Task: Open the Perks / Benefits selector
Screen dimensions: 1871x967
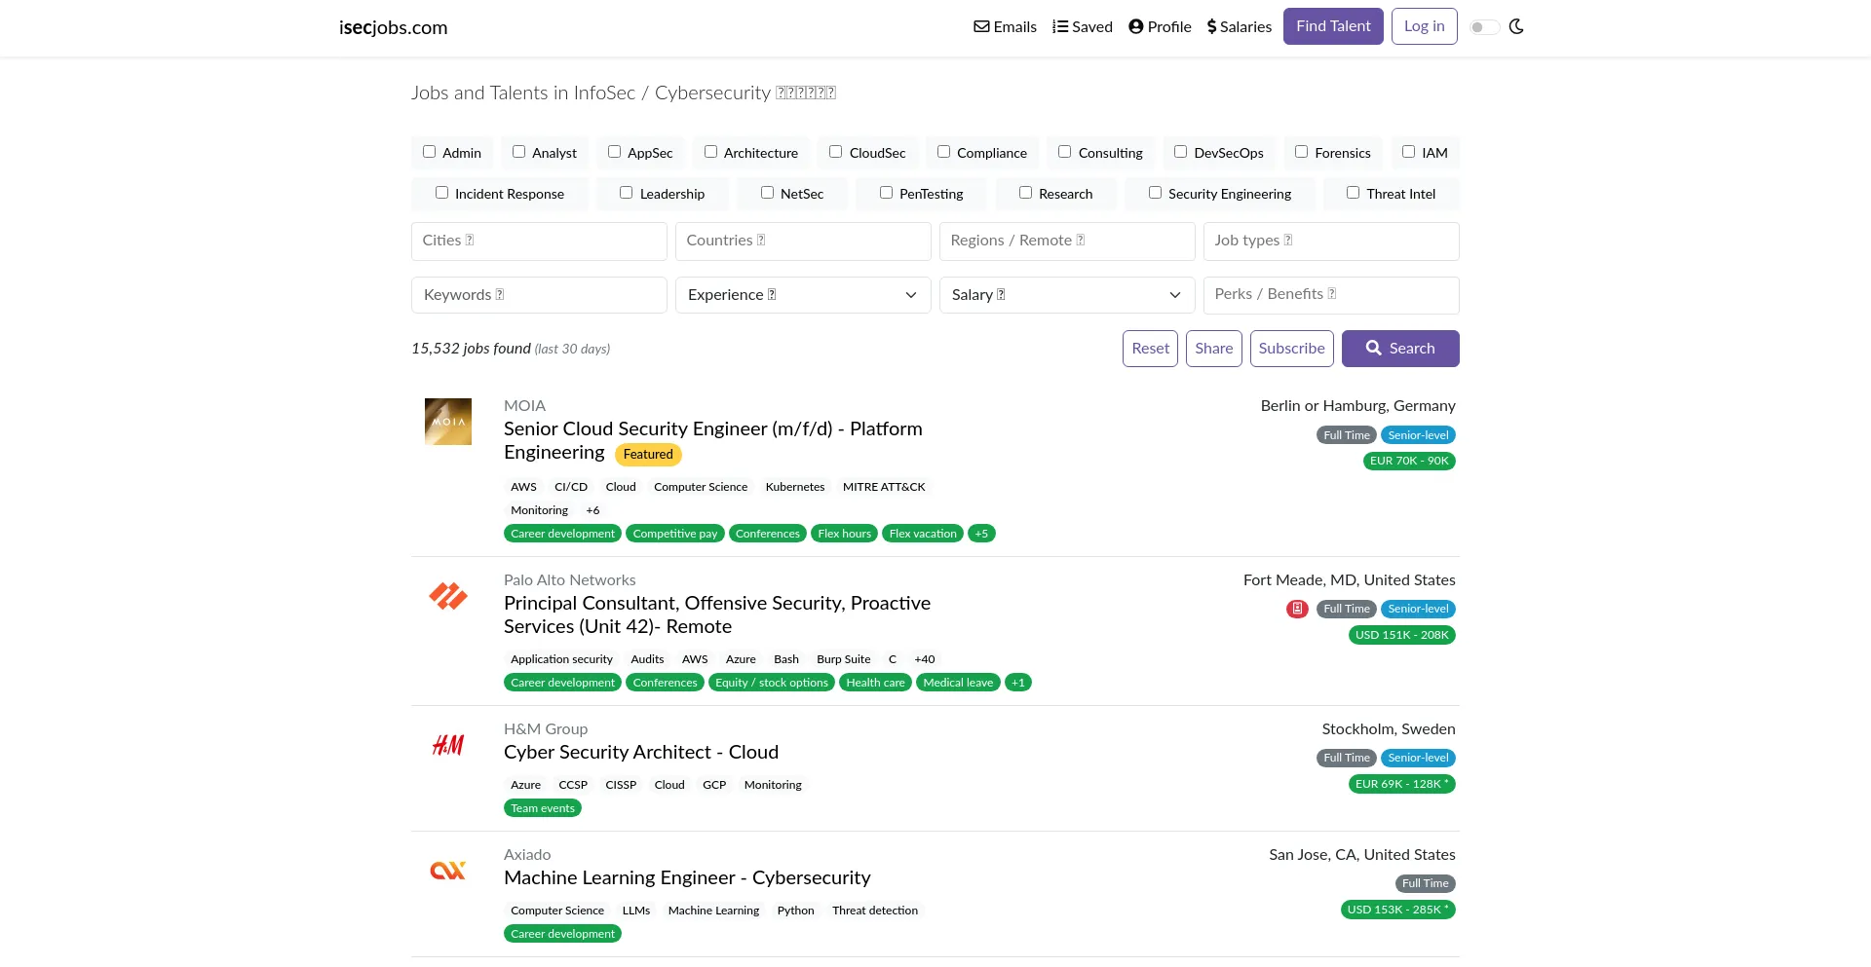Action: (1331, 295)
